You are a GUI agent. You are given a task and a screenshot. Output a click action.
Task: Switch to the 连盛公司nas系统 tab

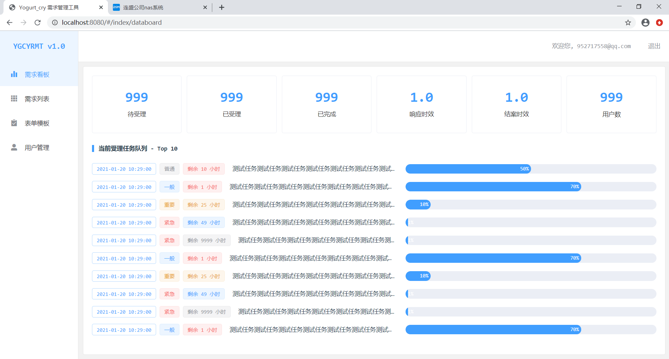pyautogui.click(x=160, y=7)
